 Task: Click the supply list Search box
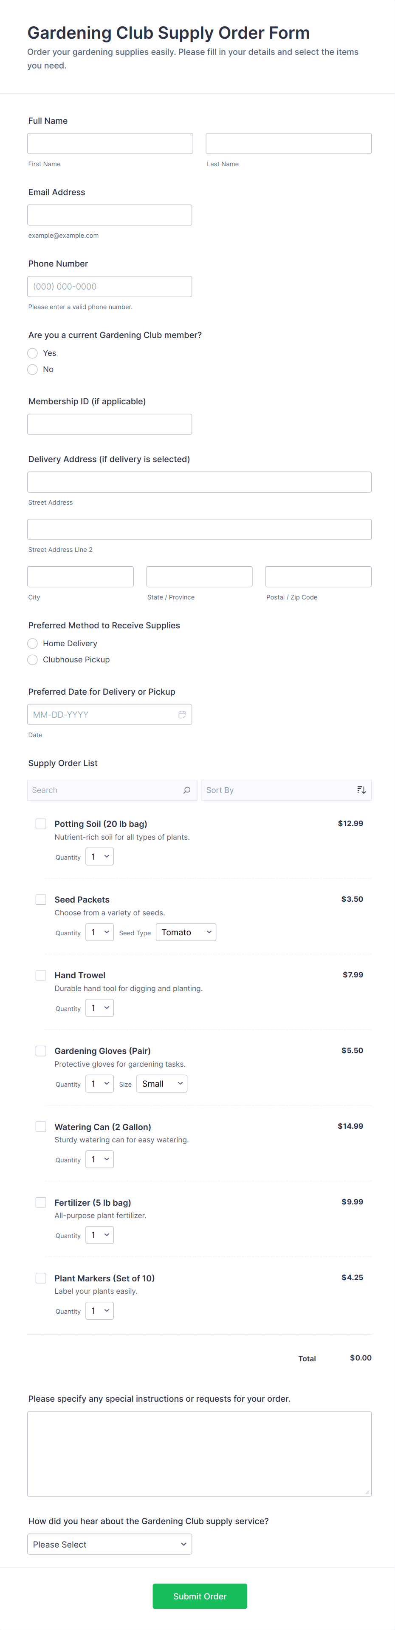click(104, 789)
